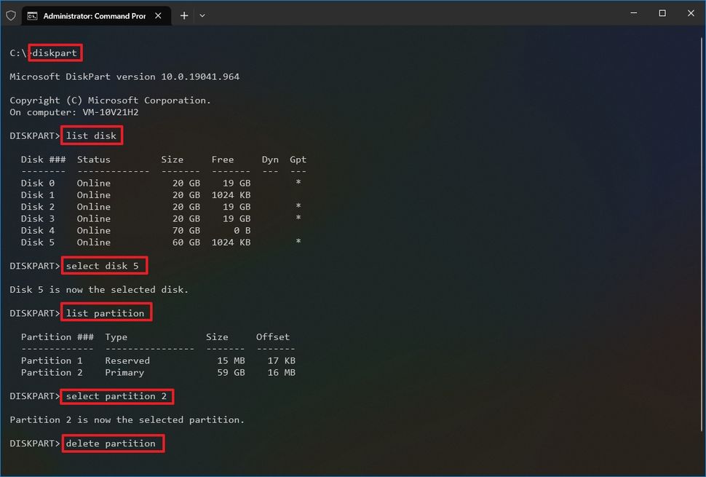The height and width of the screenshot is (477, 706).
Task: Click the Command Prompt tab icon
Action: [x=33, y=16]
